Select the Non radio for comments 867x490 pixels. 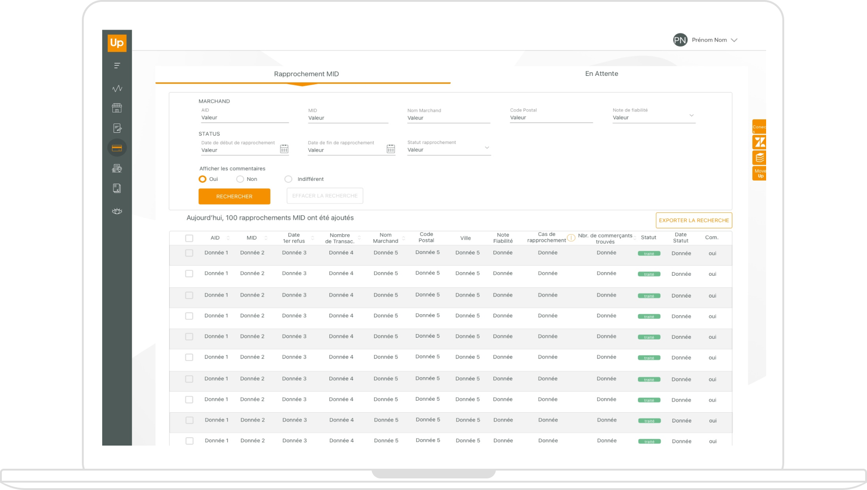click(240, 179)
